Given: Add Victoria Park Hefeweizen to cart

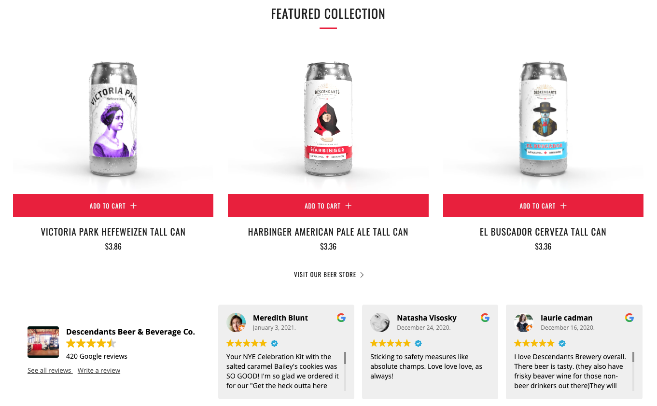Looking at the screenshot, I should click(113, 206).
